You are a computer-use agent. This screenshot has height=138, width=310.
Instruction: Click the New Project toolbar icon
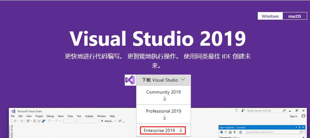point(28,121)
